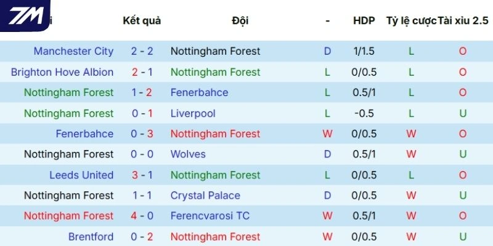Viewport: 493px width, 246px height.
Task: Select the HDP column header
Action: tap(364, 20)
